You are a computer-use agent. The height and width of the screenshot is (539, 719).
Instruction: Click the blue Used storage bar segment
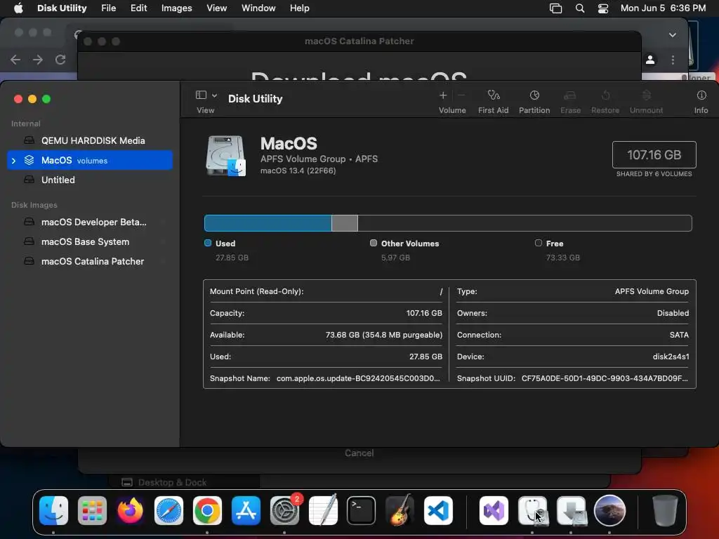pyautogui.click(x=268, y=223)
